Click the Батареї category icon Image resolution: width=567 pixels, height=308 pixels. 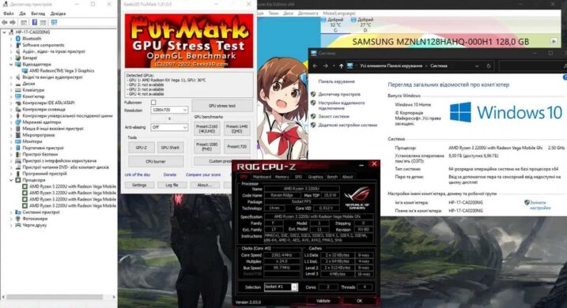[17, 58]
